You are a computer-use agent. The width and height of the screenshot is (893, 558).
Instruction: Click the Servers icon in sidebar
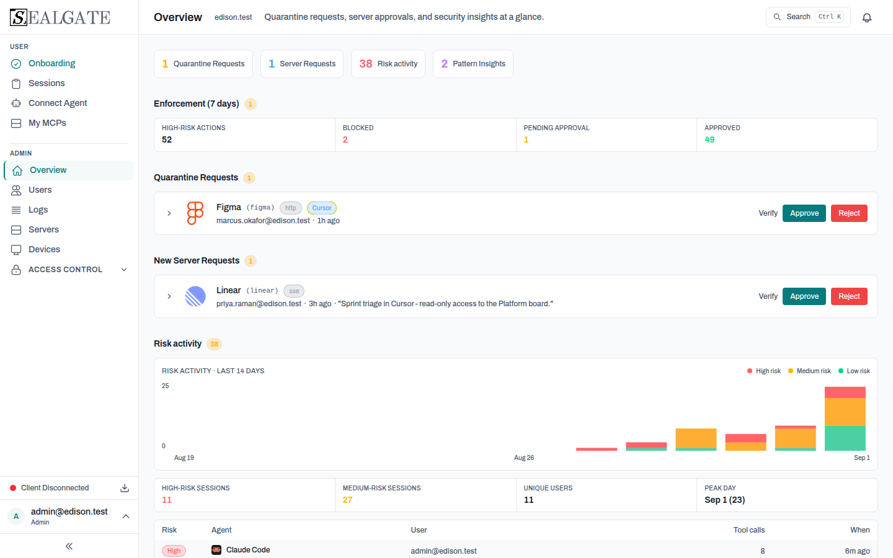16,229
